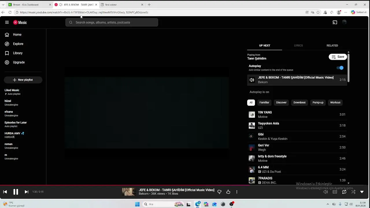Select the Discover filter chip
370x208 pixels.
[281, 103]
